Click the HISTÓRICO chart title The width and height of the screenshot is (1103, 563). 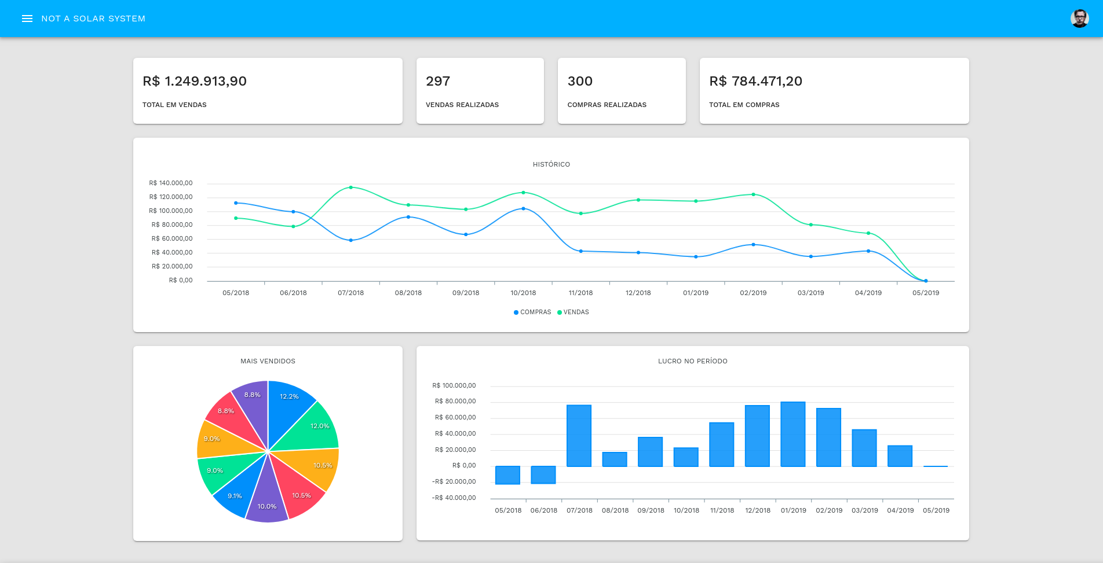point(551,164)
